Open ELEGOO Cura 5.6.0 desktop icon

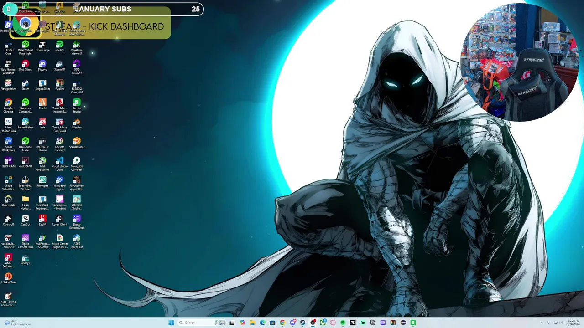coord(77,87)
